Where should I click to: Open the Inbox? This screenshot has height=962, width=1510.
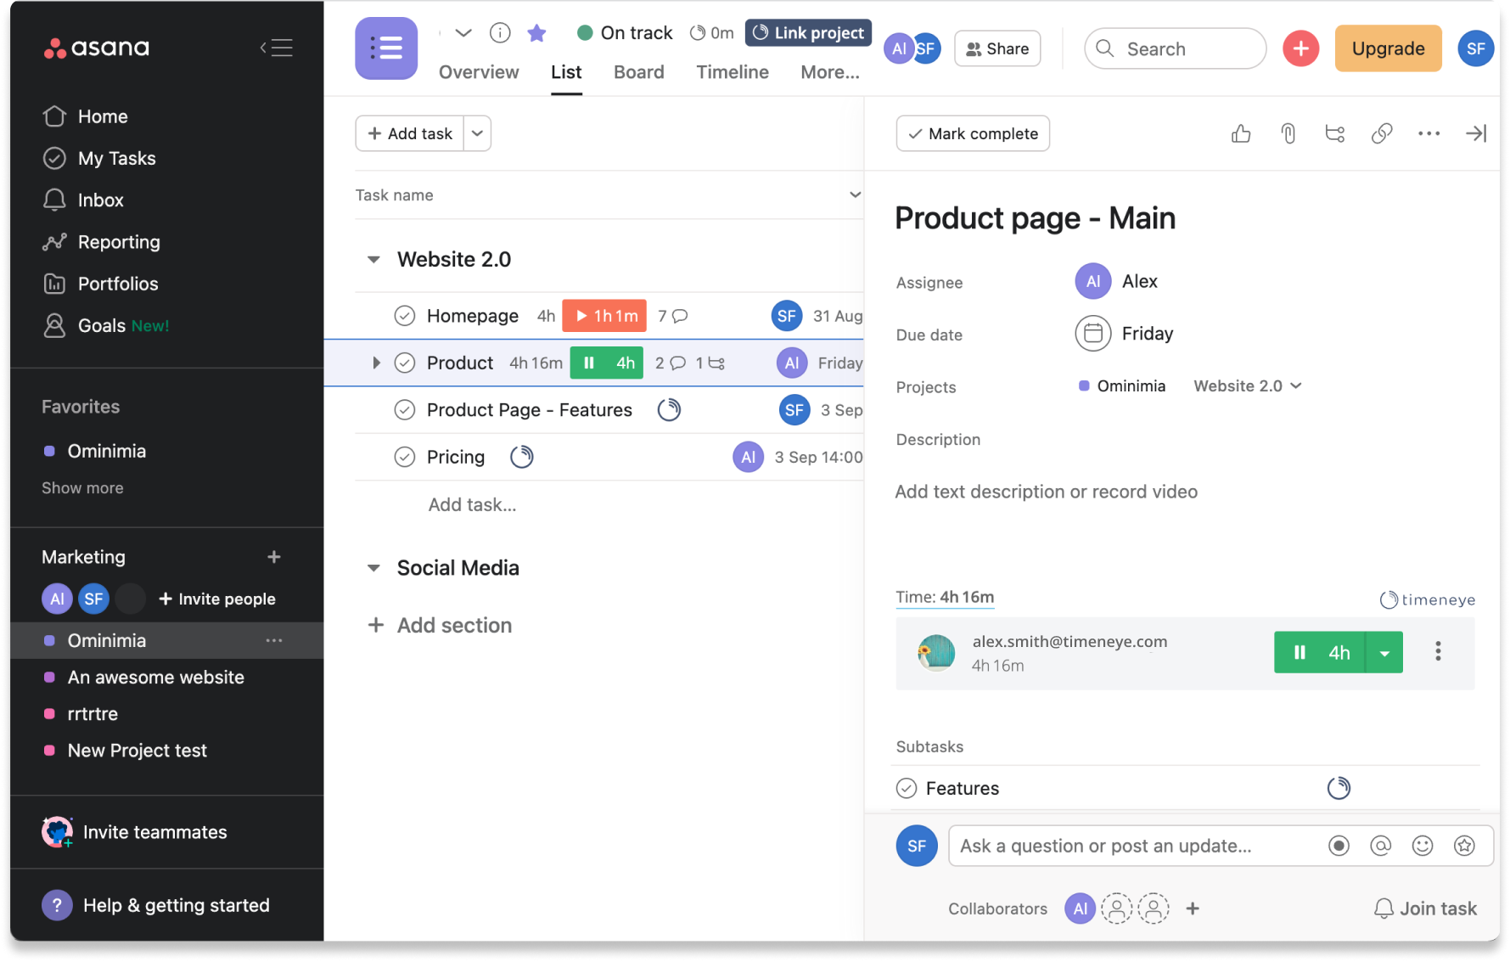(x=100, y=200)
